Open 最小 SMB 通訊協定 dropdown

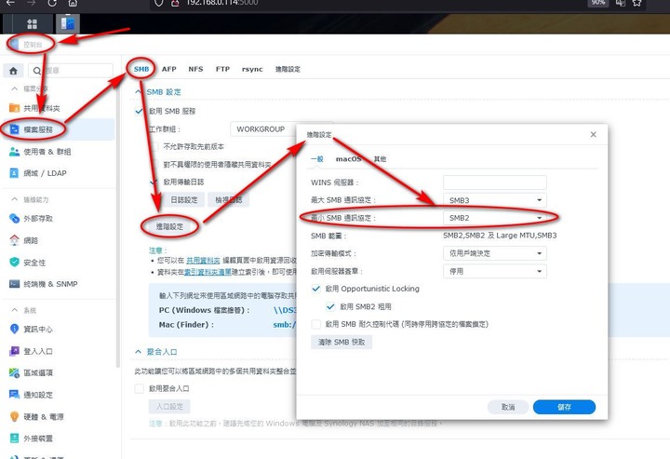(495, 218)
